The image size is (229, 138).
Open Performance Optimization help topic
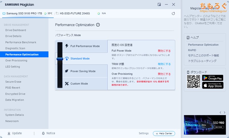pyautogui.click(x=203, y=45)
